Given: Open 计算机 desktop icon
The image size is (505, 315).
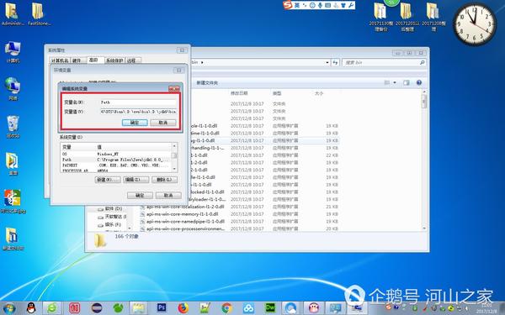Looking at the screenshot, I should coord(13,52).
